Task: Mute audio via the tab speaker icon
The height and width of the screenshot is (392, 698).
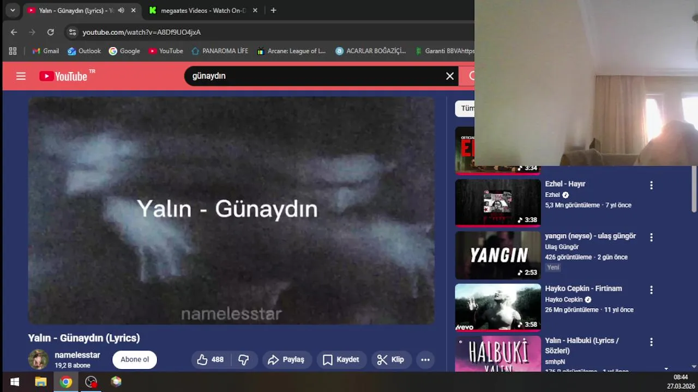Action: [x=121, y=10]
